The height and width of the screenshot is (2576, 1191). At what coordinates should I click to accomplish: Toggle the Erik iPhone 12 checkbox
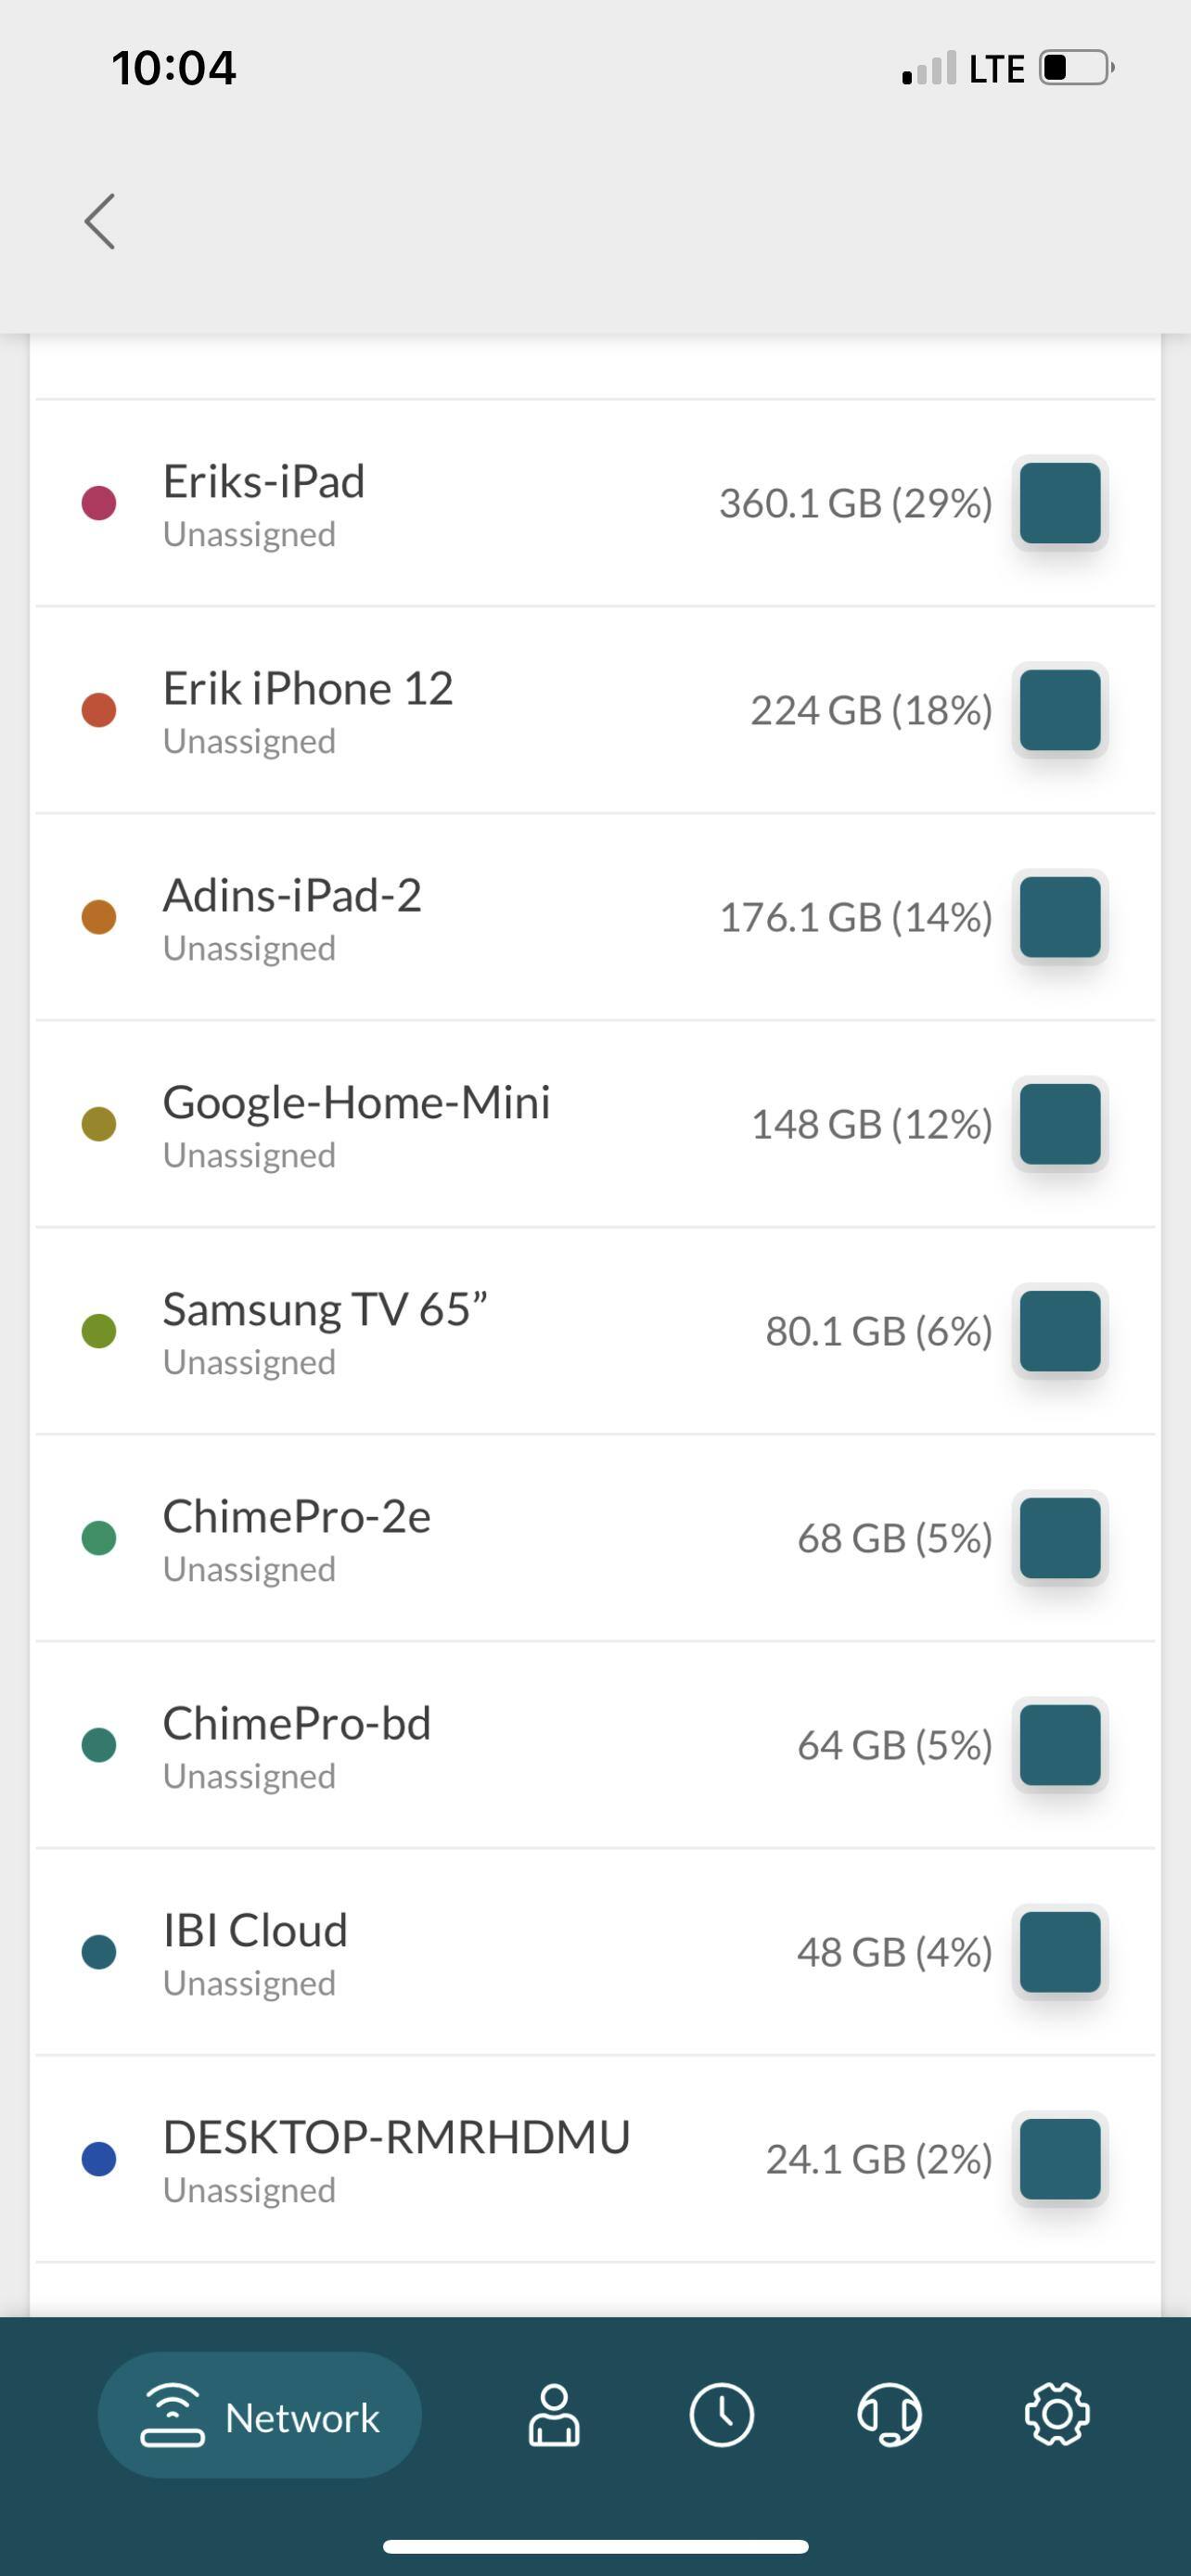[1060, 710]
